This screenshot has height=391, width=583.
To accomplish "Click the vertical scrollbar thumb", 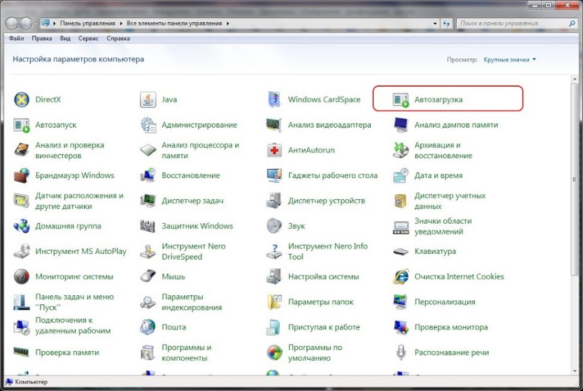I will coord(575,179).
